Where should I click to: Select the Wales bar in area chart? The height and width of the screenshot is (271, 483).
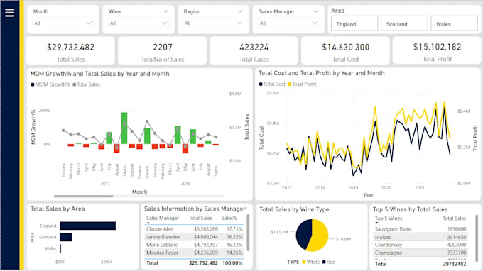click(x=60, y=248)
